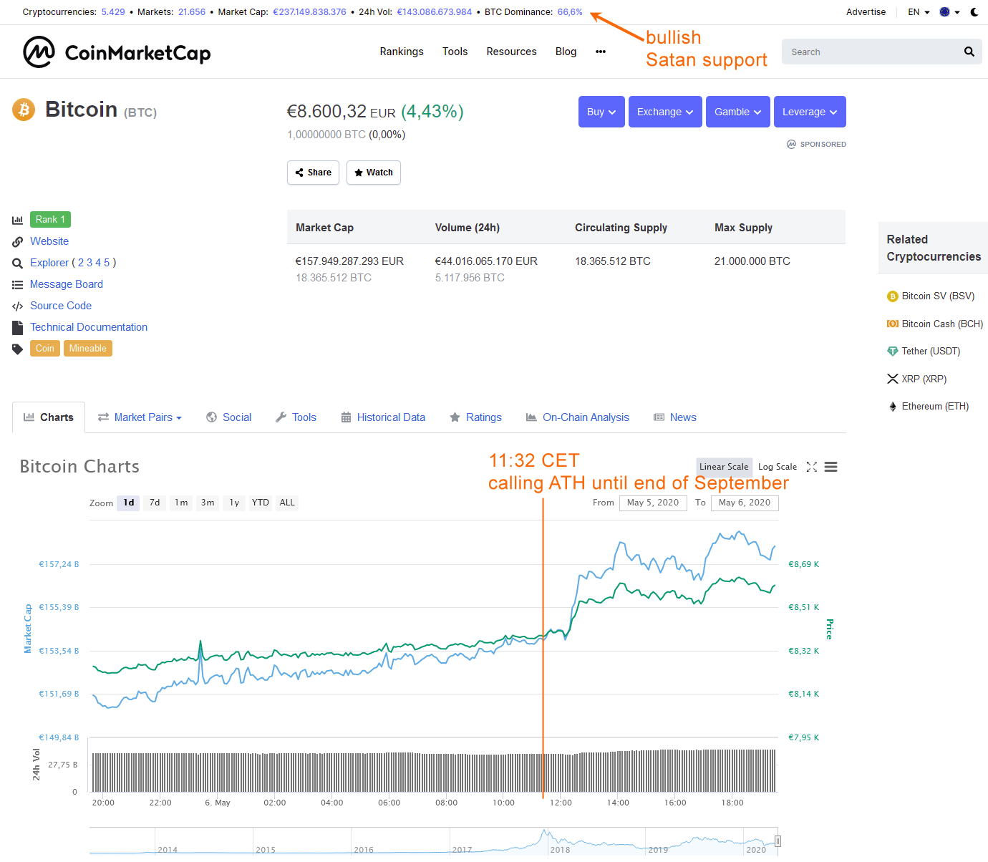Screen dimensions: 988x862
Task: Open the Source Code link
Action: 61,306
